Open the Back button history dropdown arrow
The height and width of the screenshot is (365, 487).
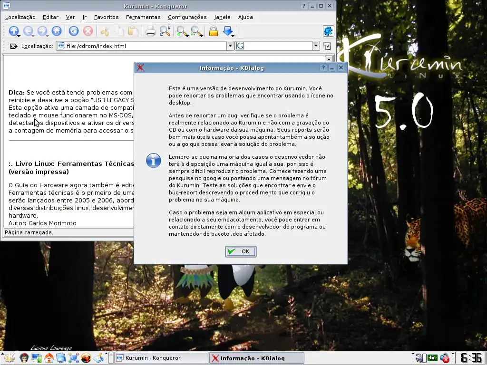[x=33, y=36]
